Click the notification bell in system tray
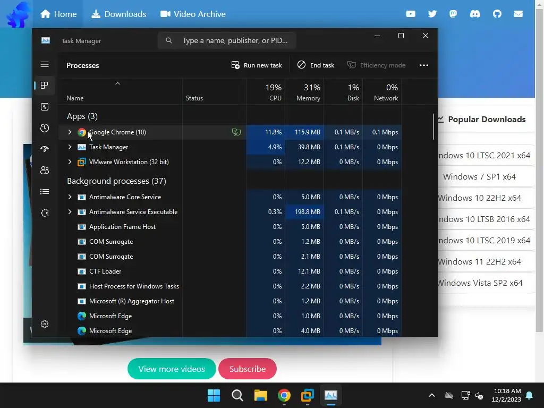This screenshot has width=544, height=408. click(530, 395)
